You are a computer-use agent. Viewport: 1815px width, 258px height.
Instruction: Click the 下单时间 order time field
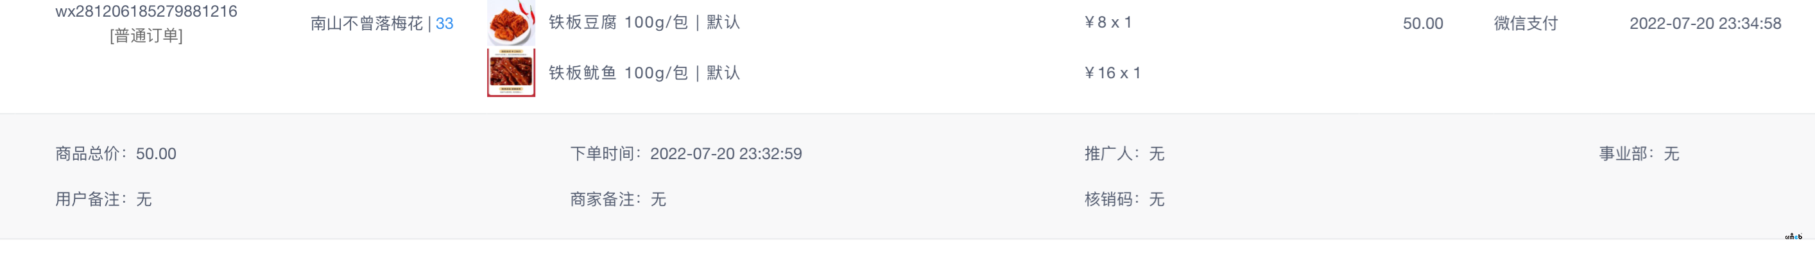(x=685, y=153)
